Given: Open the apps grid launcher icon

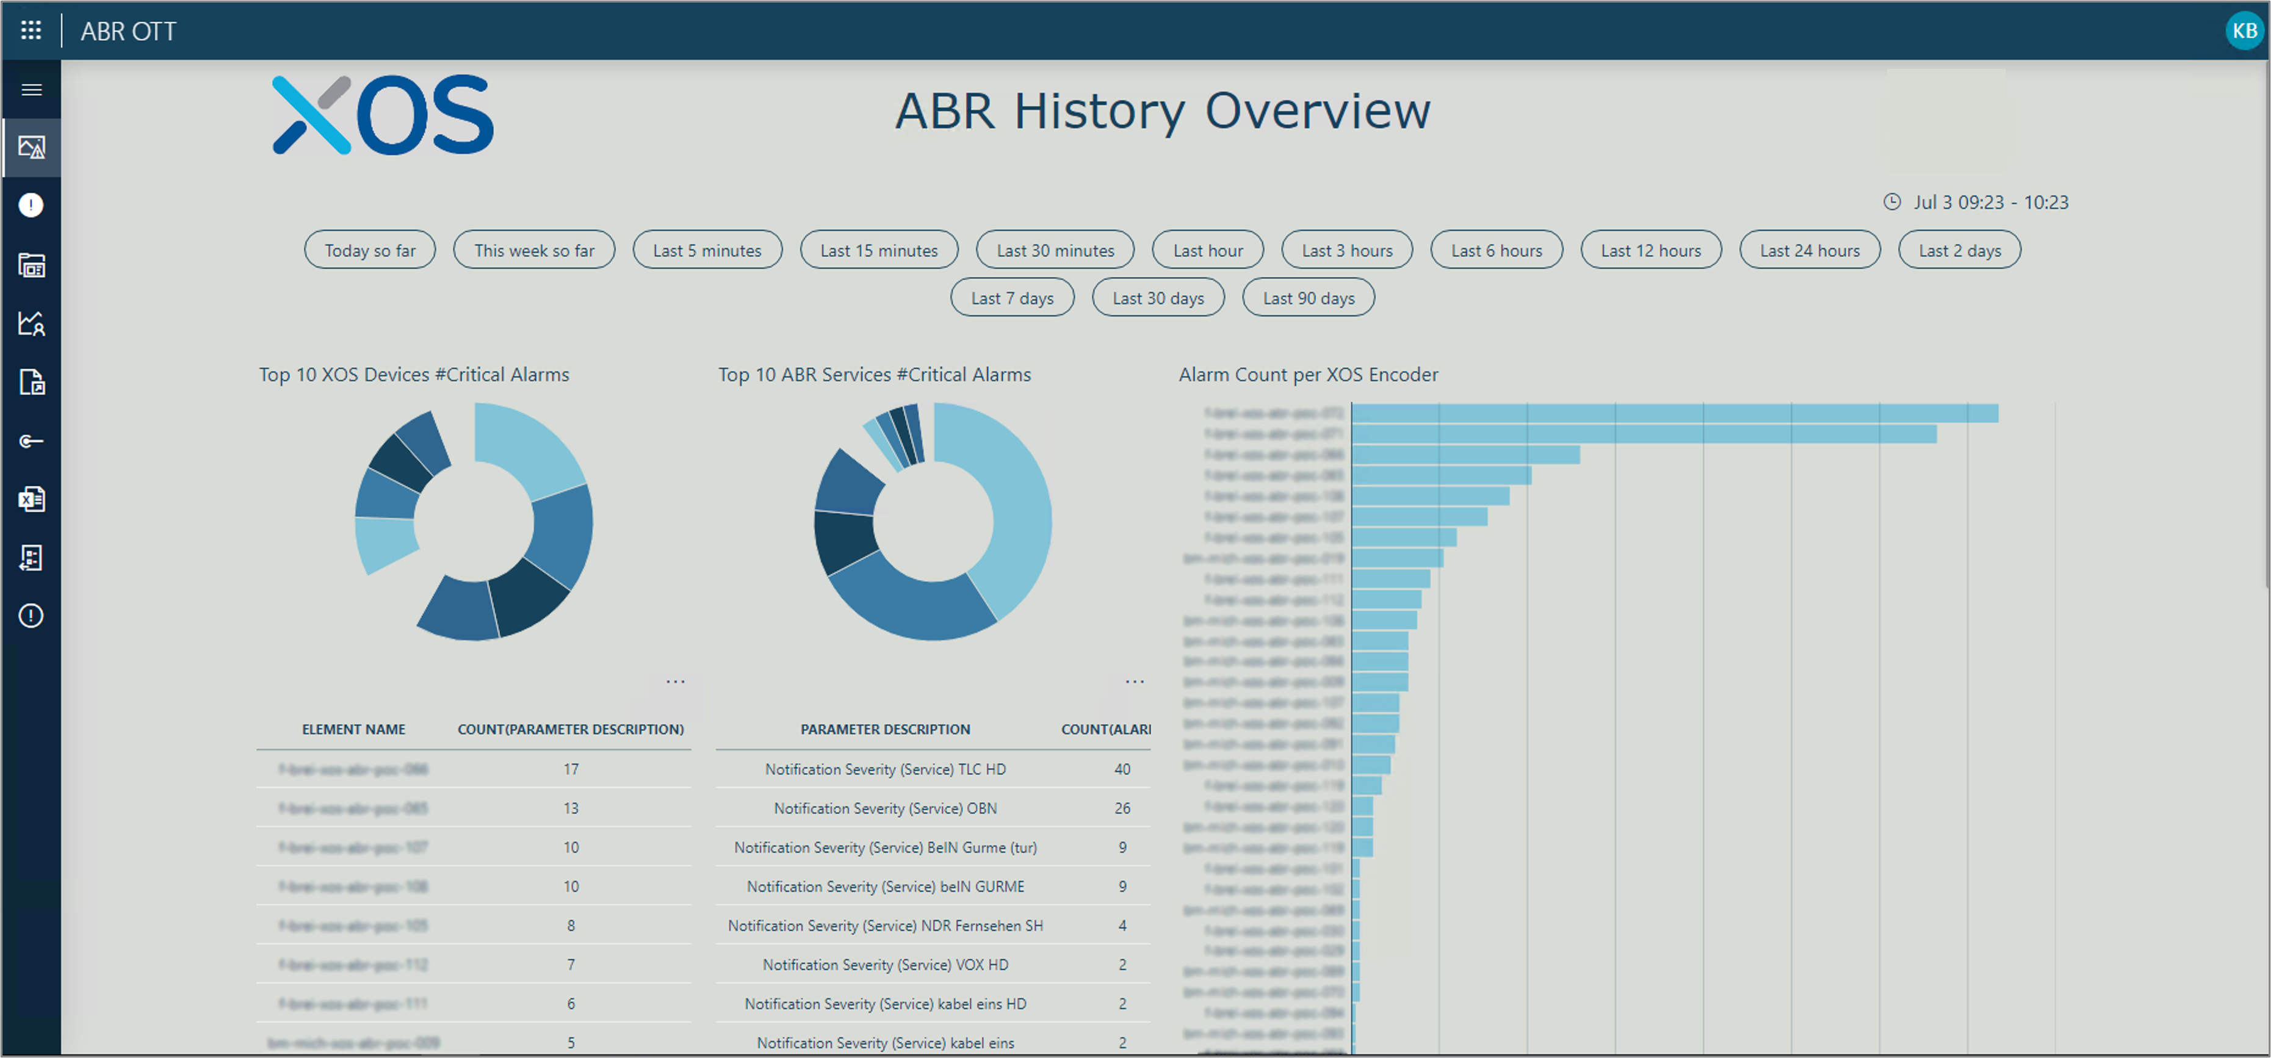Looking at the screenshot, I should [31, 31].
